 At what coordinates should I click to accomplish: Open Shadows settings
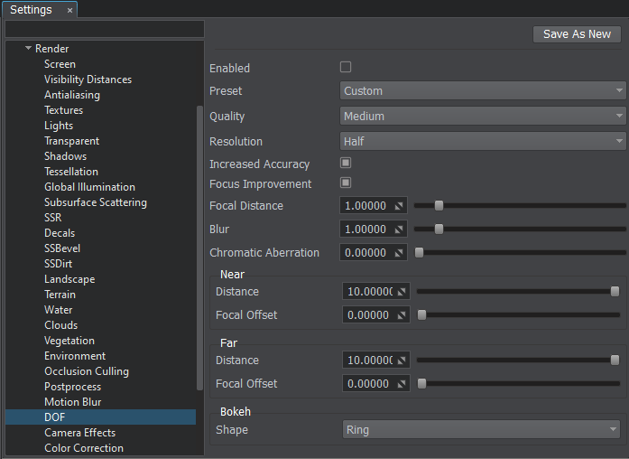click(65, 156)
